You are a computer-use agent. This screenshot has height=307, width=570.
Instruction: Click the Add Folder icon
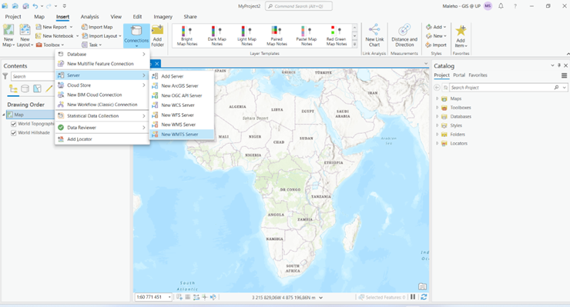[157, 36]
